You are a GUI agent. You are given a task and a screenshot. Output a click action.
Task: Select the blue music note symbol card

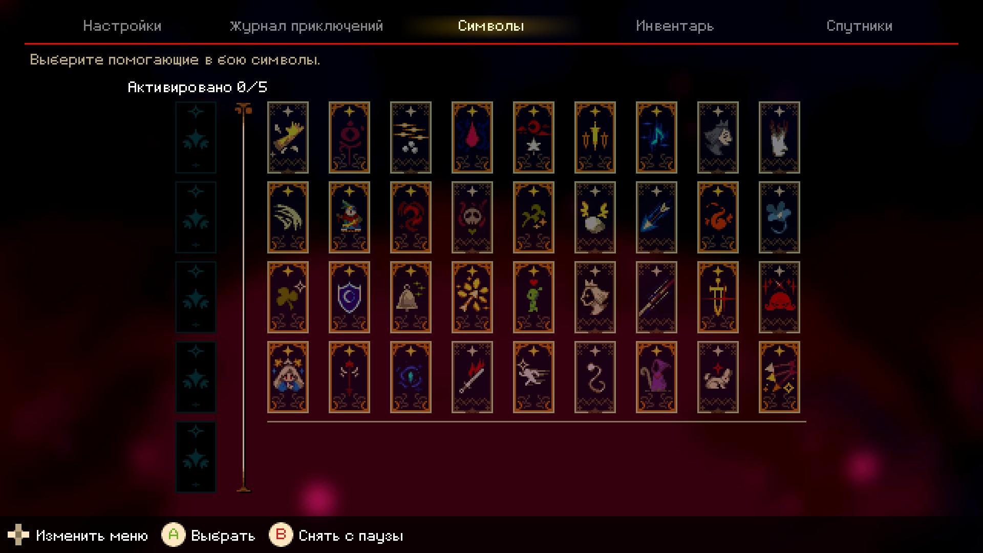click(656, 137)
